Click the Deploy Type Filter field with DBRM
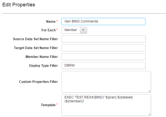Image resolution: width=166 pixels, height=117 pixels. coord(103,66)
